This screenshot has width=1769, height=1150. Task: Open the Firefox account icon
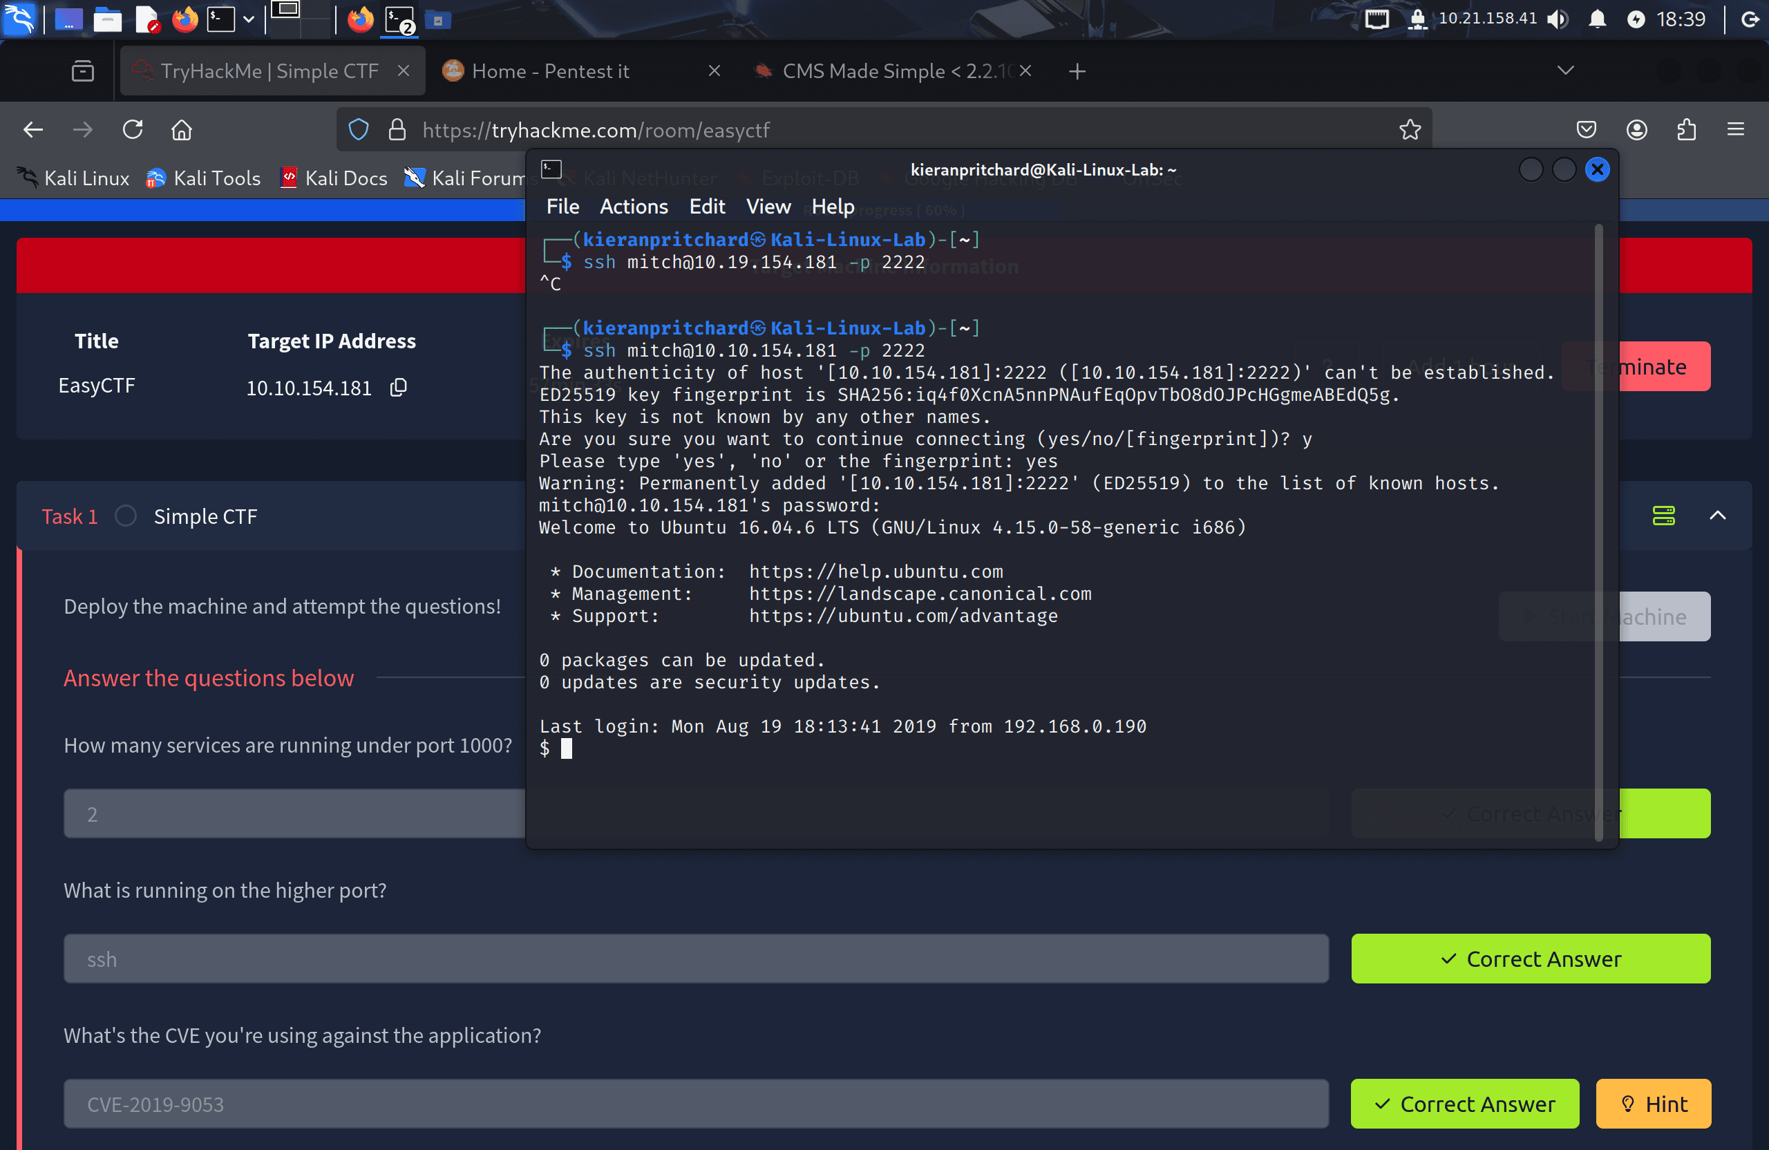[1637, 130]
